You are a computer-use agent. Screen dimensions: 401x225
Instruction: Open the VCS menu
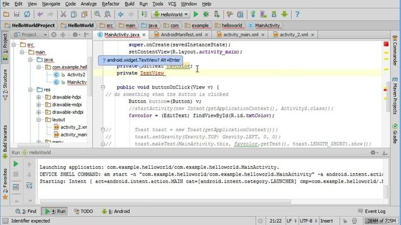[172, 4]
